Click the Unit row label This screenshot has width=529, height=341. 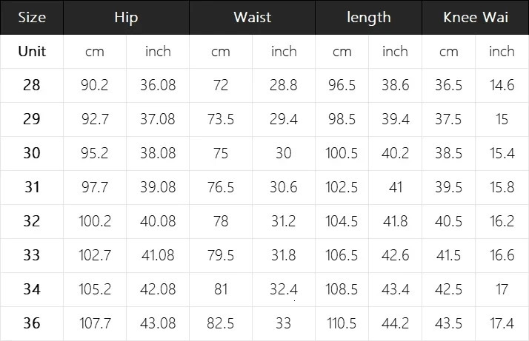pos(32,51)
